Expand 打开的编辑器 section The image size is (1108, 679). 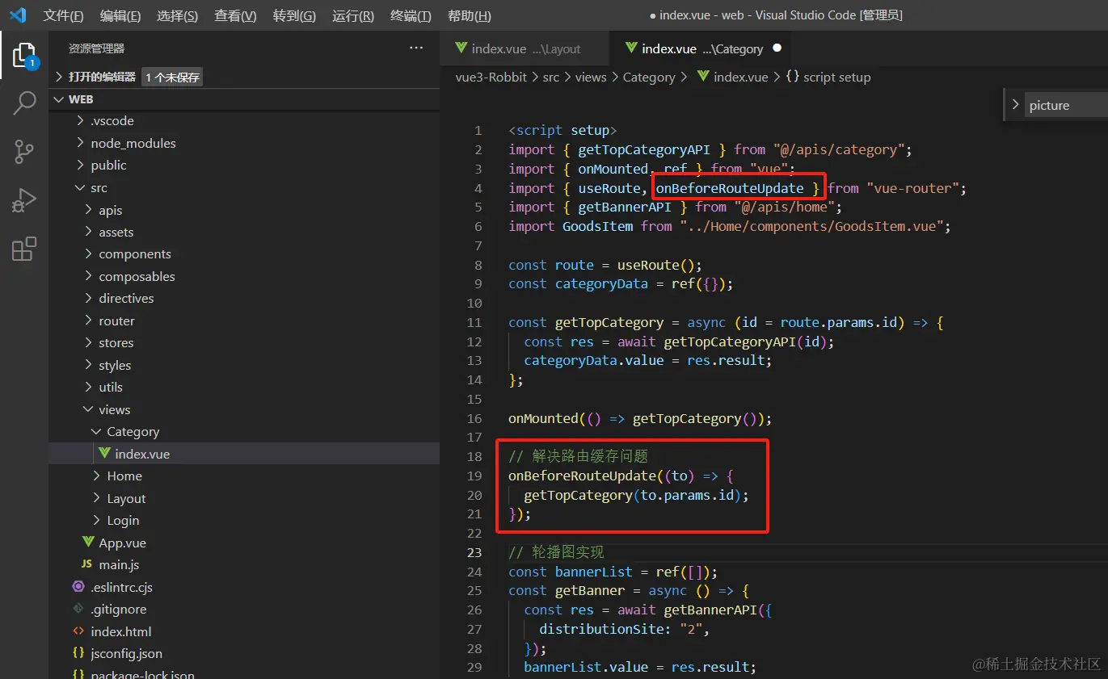244,77
